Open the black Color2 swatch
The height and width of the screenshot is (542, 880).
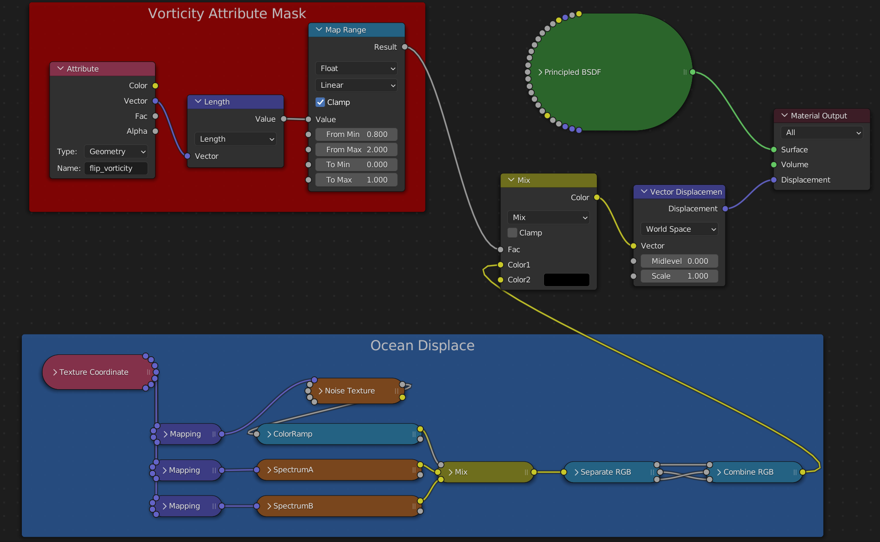coord(566,280)
